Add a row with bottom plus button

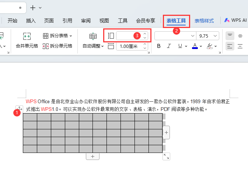pos(93,157)
